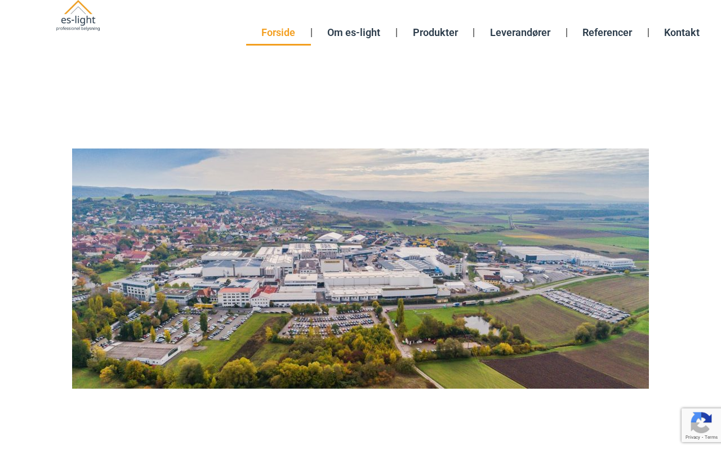This screenshot has width=721, height=450.
Task: Navigate to the Leverandører page
Action: [520, 33]
